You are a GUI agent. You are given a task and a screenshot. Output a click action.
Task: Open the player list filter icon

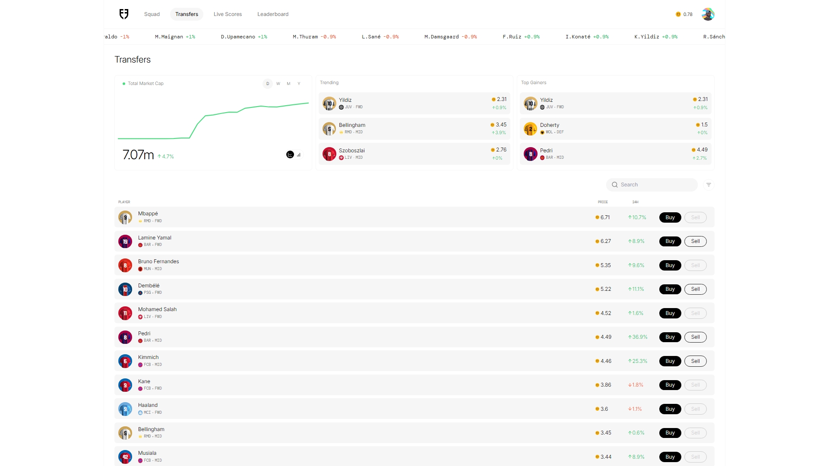(709, 185)
